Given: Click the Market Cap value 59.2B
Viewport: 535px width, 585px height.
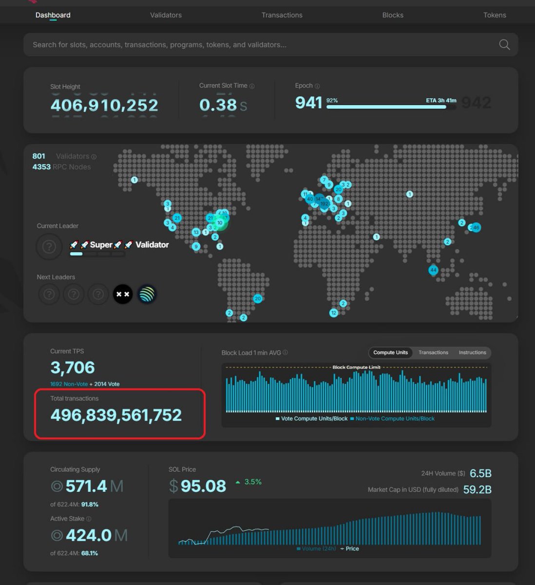Looking at the screenshot, I should 477,489.
